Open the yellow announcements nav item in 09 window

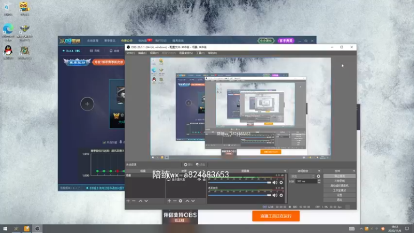click(127, 41)
